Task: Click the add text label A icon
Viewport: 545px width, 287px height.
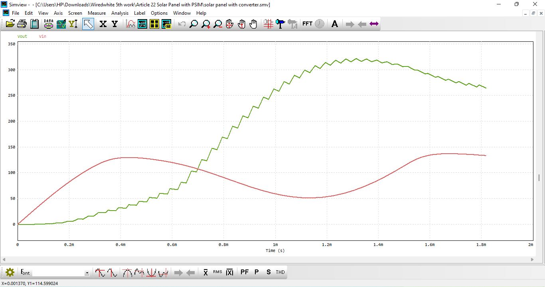Action: [x=335, y=24]
